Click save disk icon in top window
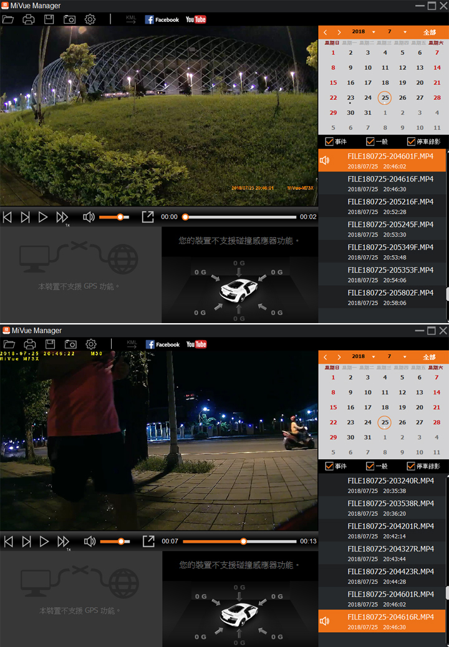 [x=49, y=19]
